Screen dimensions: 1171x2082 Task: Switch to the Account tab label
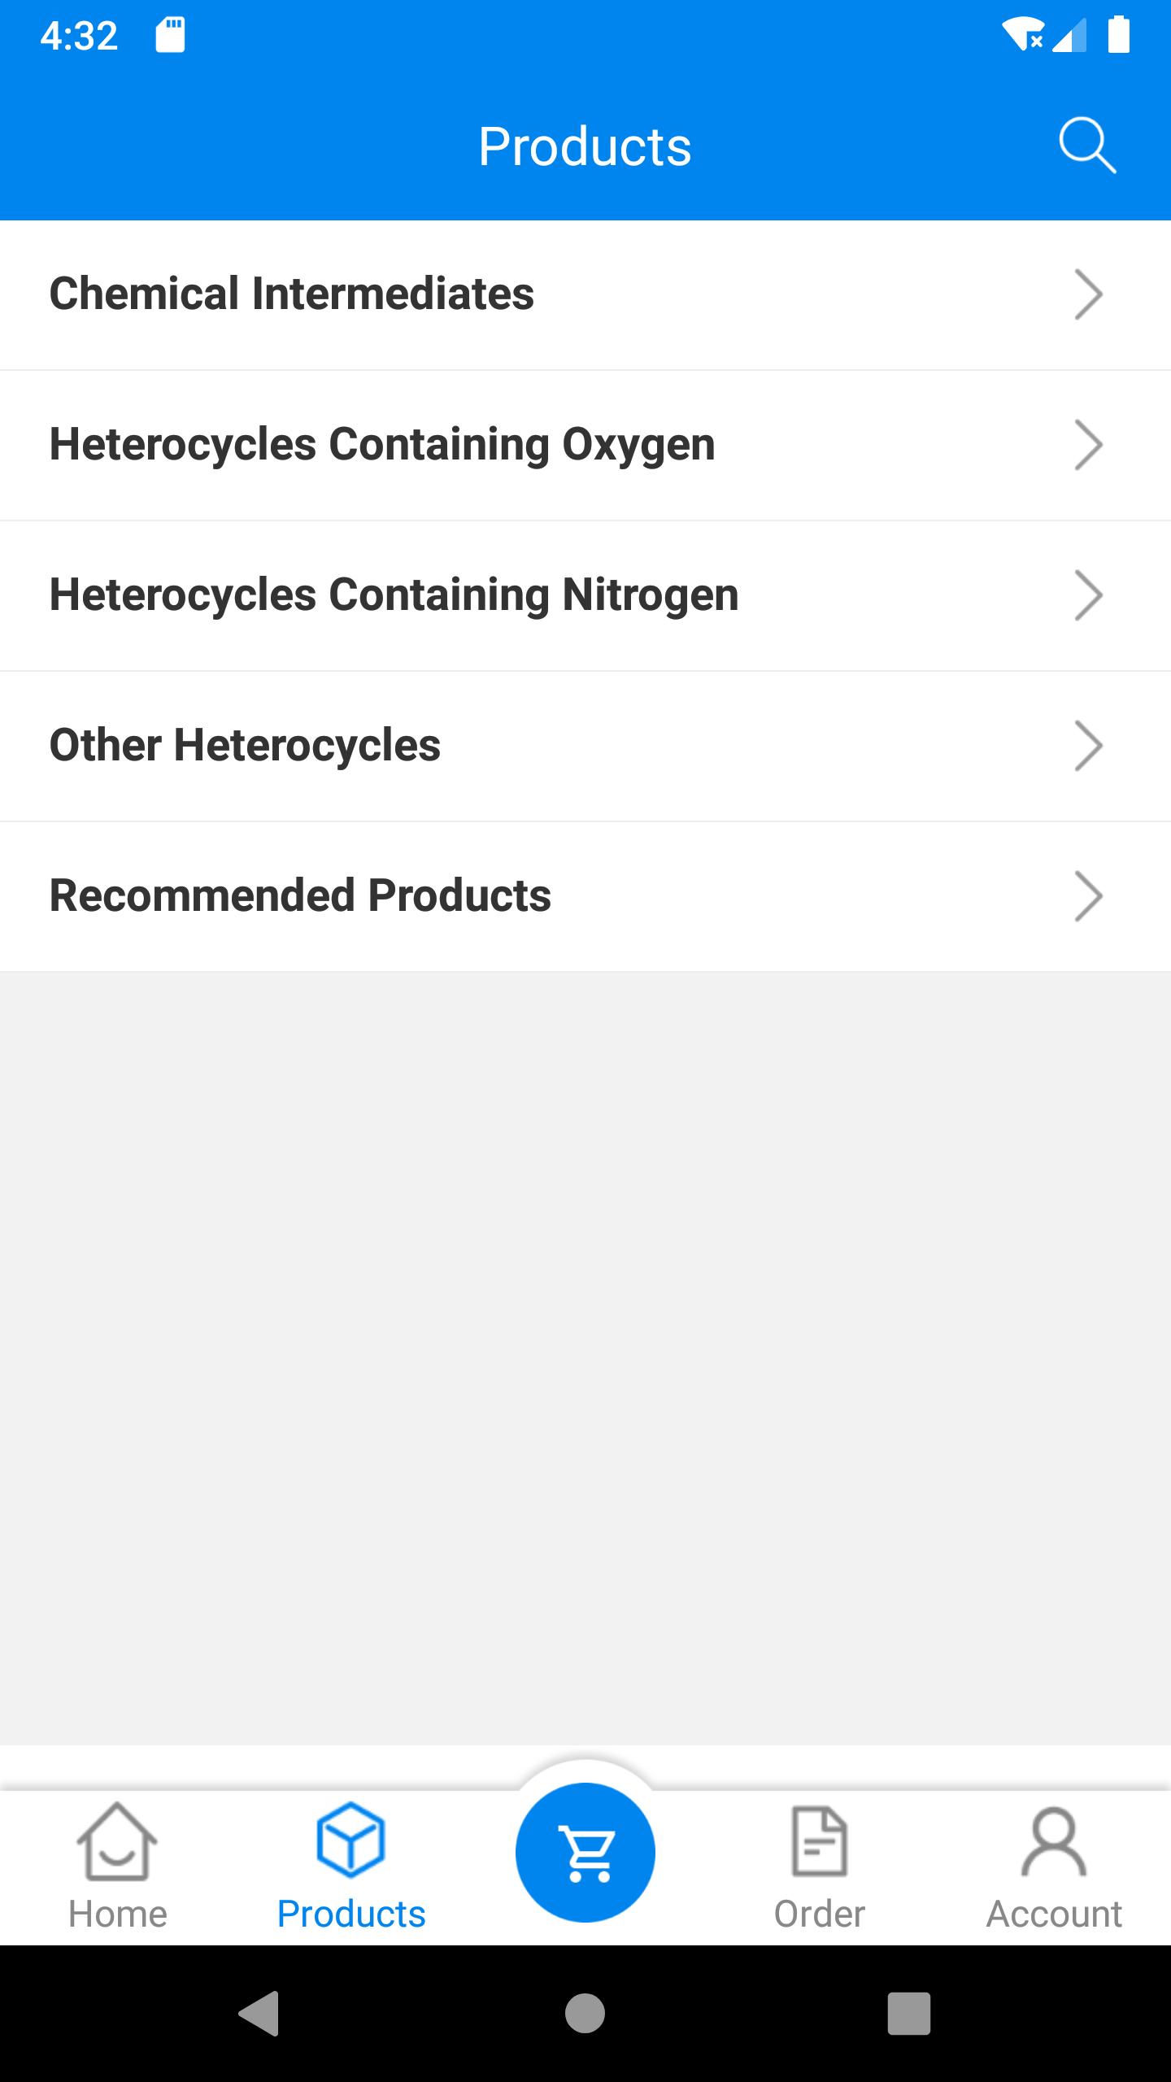1054,1914
